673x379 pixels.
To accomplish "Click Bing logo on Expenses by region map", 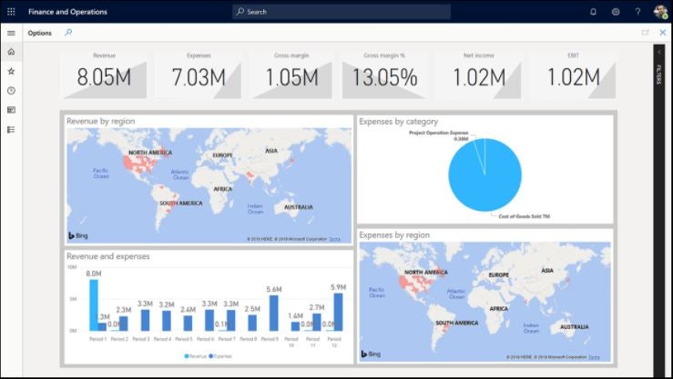I will (x=371, y=354).
